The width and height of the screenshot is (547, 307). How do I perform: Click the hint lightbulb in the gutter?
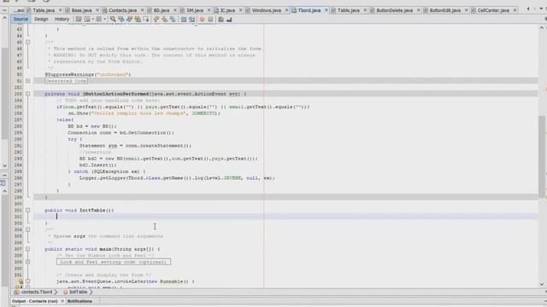pyautogui.click(x=21, y=281)
